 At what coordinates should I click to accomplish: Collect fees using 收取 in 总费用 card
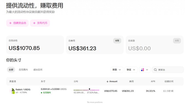[x=117, y=41]
